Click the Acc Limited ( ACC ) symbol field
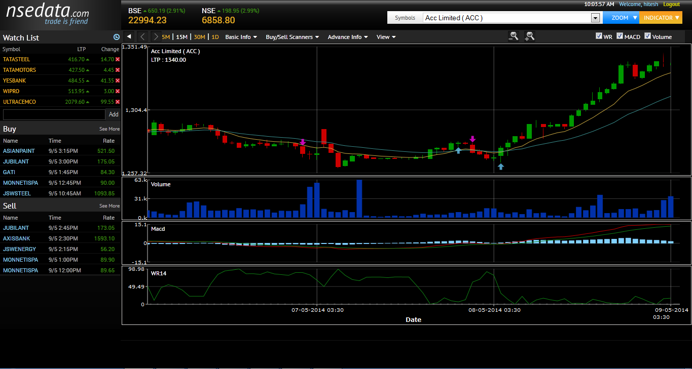The image size is (692, 369). (x=507, y=18)
